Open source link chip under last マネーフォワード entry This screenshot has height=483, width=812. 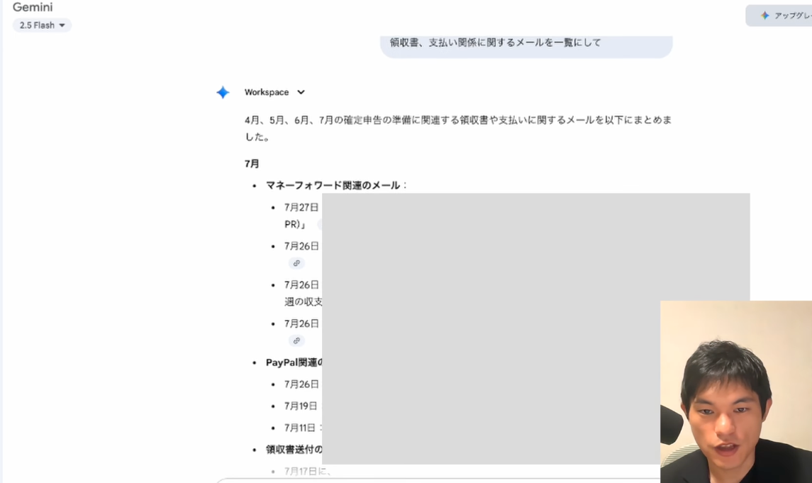click(296, 340)
